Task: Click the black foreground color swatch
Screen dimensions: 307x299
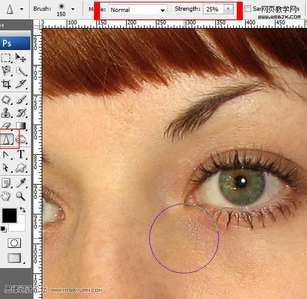Action: coord(10,216)
